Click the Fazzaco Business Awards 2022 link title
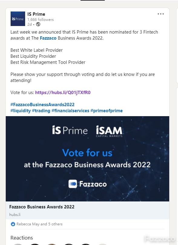 pos(42,207)
